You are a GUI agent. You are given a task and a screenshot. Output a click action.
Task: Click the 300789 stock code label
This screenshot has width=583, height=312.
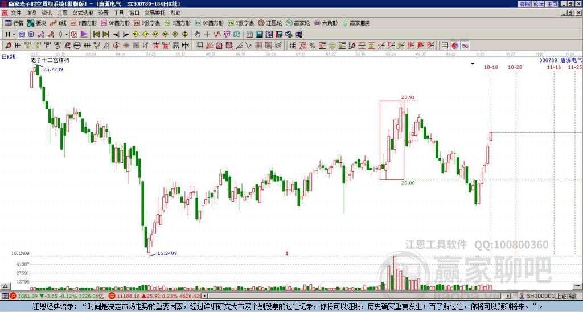click(548, 60)
